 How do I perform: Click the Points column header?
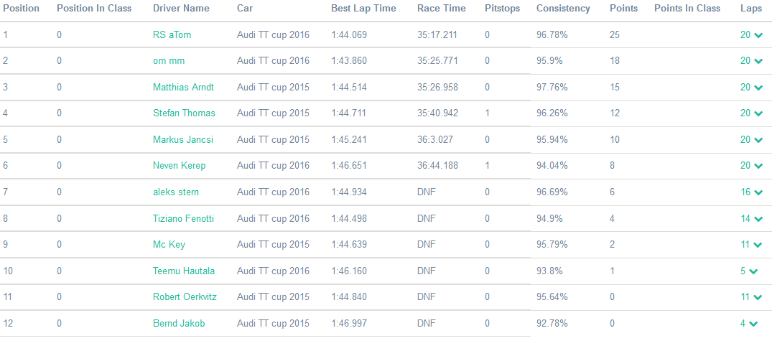click(623, 9)
